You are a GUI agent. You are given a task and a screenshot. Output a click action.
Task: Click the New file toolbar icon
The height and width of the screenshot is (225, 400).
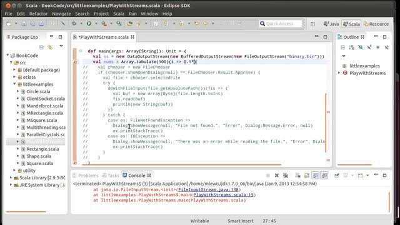[9, 24]
